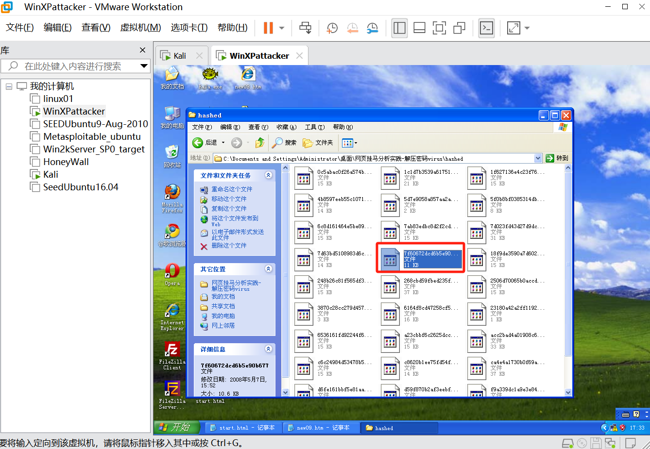The height and width of the screenshot is (449, 650).
Task: Select file 0c5abac0f26a574b
Action: point(333,178)
